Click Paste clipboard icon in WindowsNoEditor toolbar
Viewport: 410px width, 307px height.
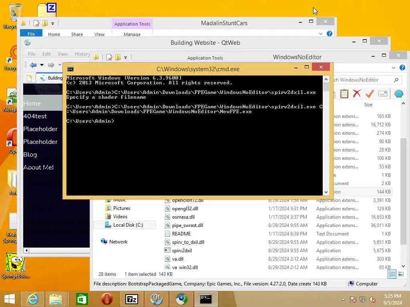click(x=344, y=94)
